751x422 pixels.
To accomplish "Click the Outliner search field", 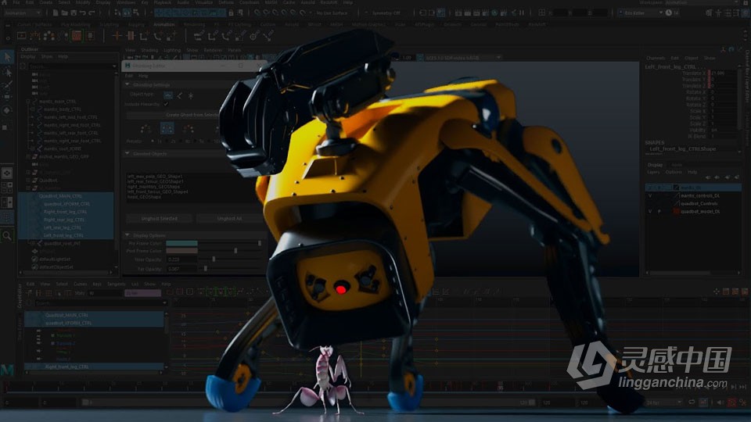I will click(x=70, y=66).
